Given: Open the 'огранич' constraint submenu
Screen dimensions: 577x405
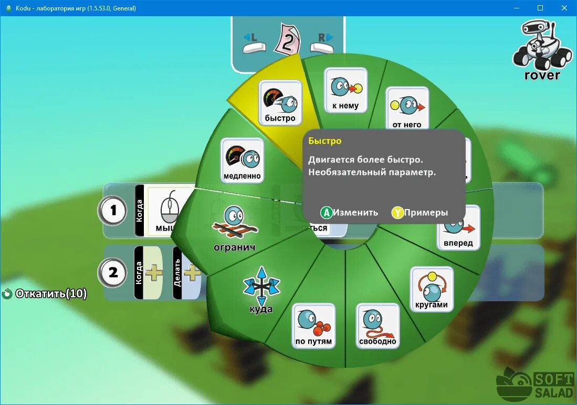Looking at the screenshot, I should (x=234, y=229).
